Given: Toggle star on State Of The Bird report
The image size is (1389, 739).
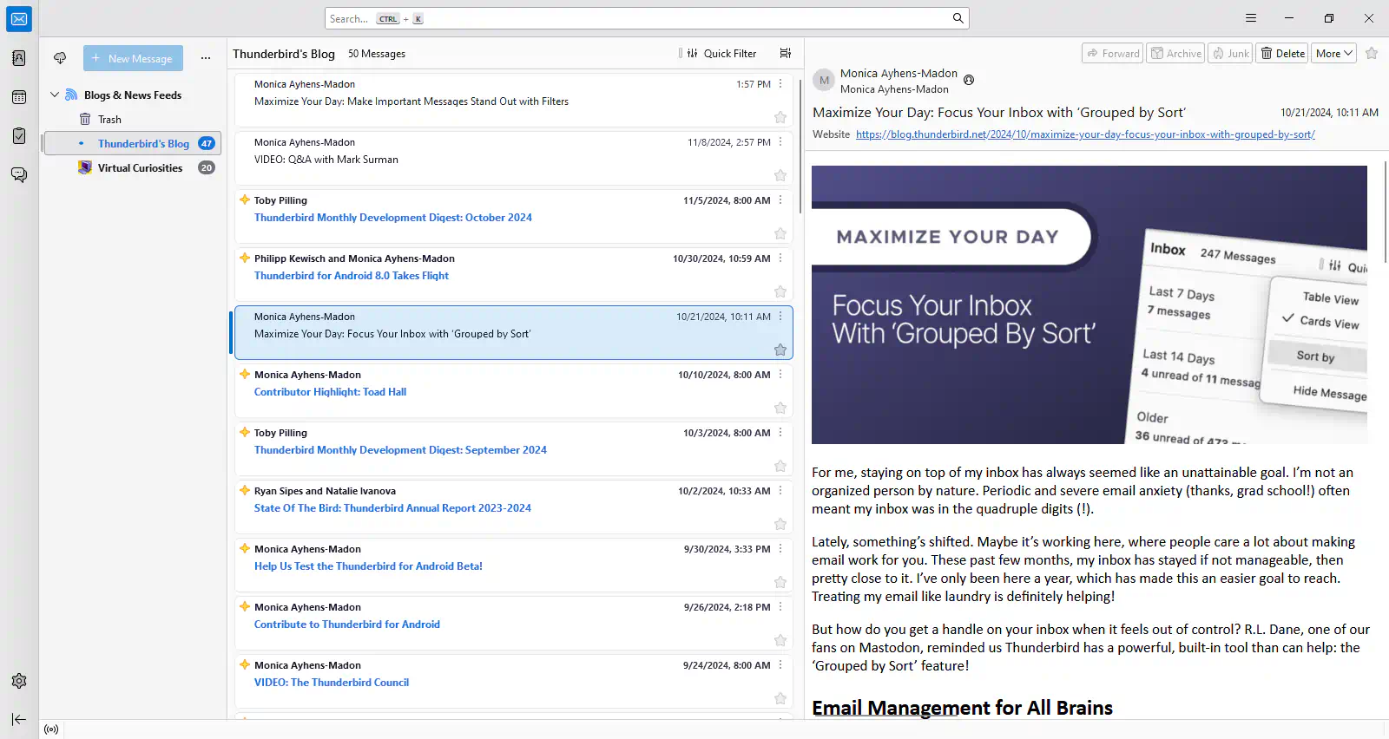Looking at the screenshot, I should coord(780,524).
